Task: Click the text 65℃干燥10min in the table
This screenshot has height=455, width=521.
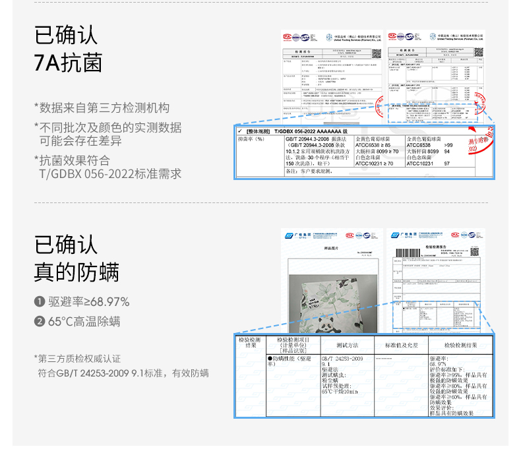Action: click(x=340, y=392)
